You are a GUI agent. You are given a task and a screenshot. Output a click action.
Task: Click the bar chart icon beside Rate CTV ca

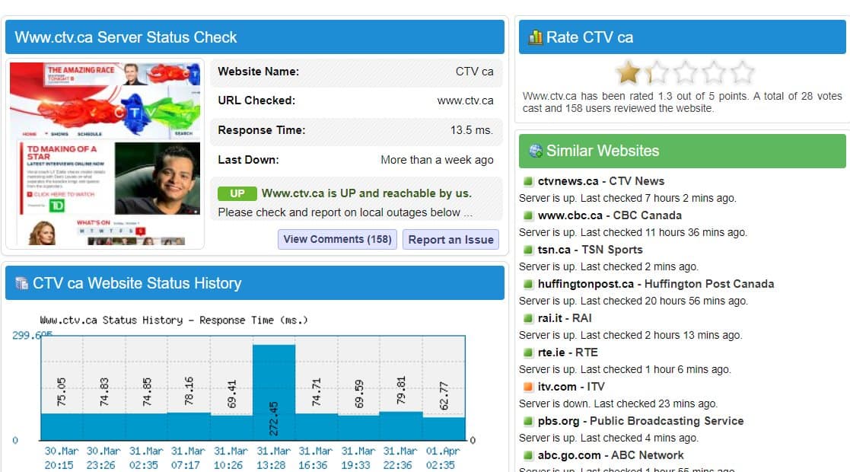click(x=535, y=37)
